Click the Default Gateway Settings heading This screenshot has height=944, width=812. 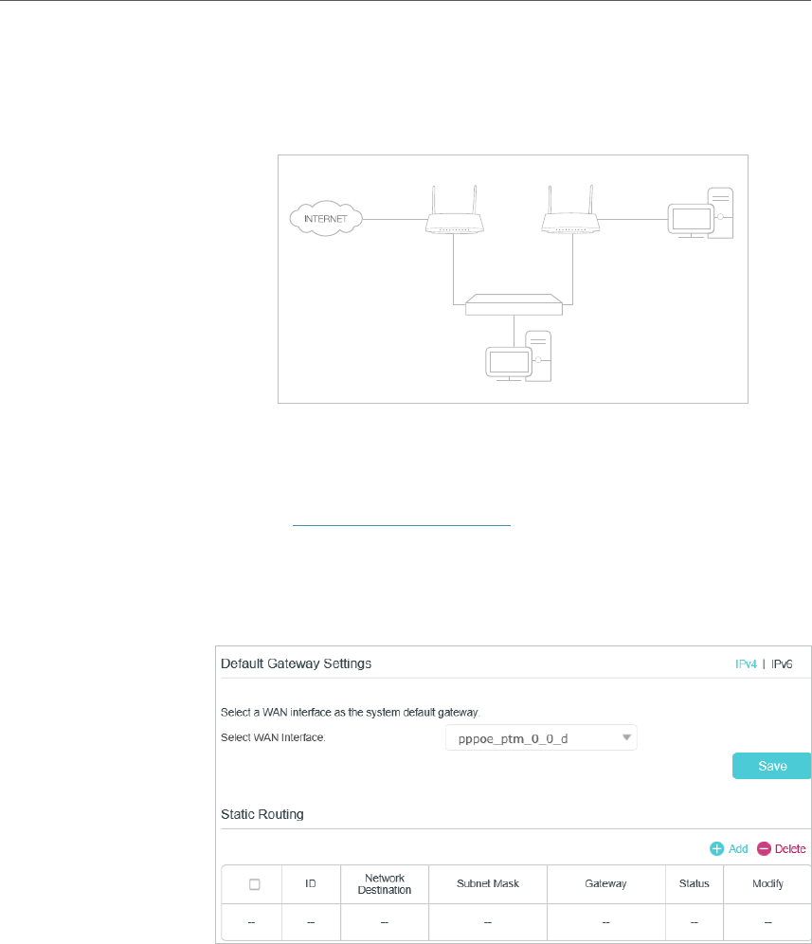coord(297,663)
